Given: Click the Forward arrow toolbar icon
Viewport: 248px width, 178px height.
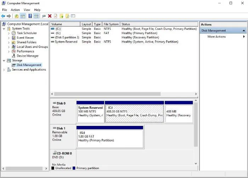Looking at the screenshot, I should tap(9, 16).
